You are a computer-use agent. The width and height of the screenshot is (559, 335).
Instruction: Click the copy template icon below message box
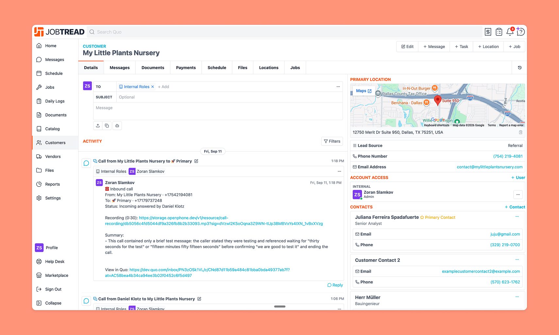tap(107, 126)
